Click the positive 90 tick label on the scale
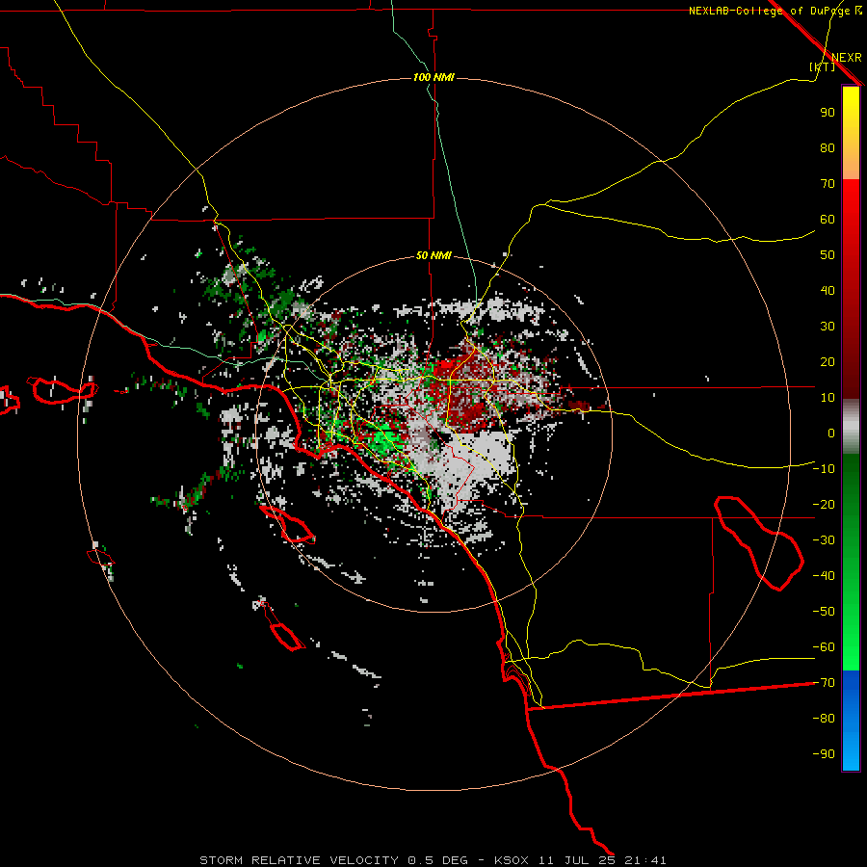Viewport: 867px width, 867px height. (x=828, y=113)
